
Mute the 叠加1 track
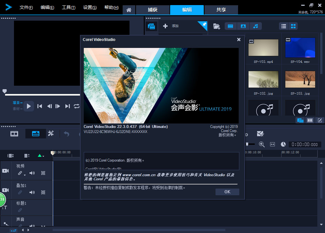(32, 192)
